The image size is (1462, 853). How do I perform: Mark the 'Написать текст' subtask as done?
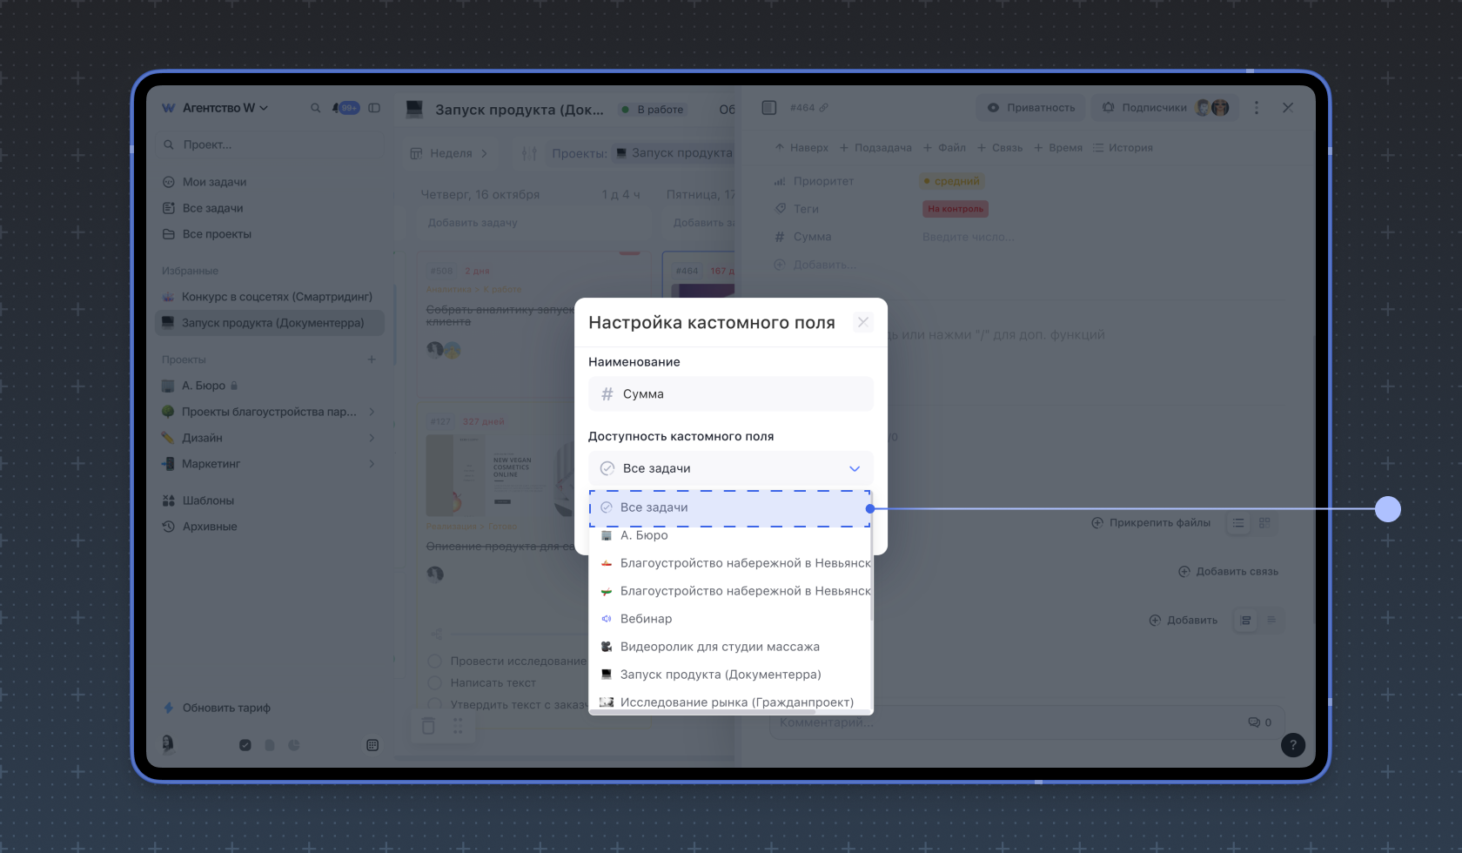click(x=435, y=683)
